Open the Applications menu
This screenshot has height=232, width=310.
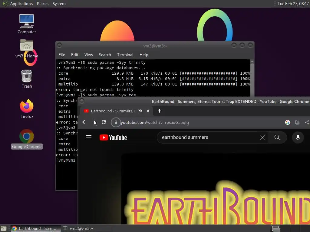point(21,4)
